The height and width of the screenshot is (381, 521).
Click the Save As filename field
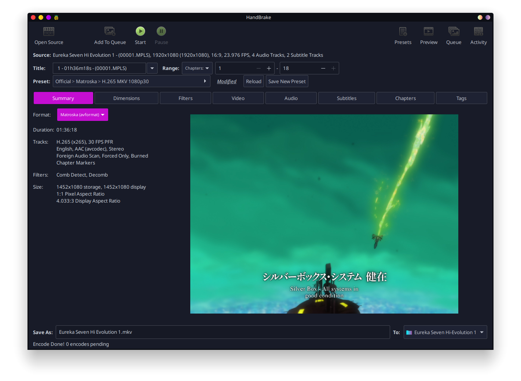tap(223, 332)
